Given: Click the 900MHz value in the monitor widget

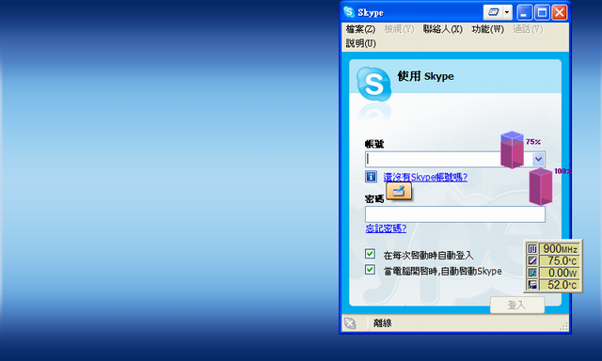Looking at the screenshot, I should (x=560, y=249).
